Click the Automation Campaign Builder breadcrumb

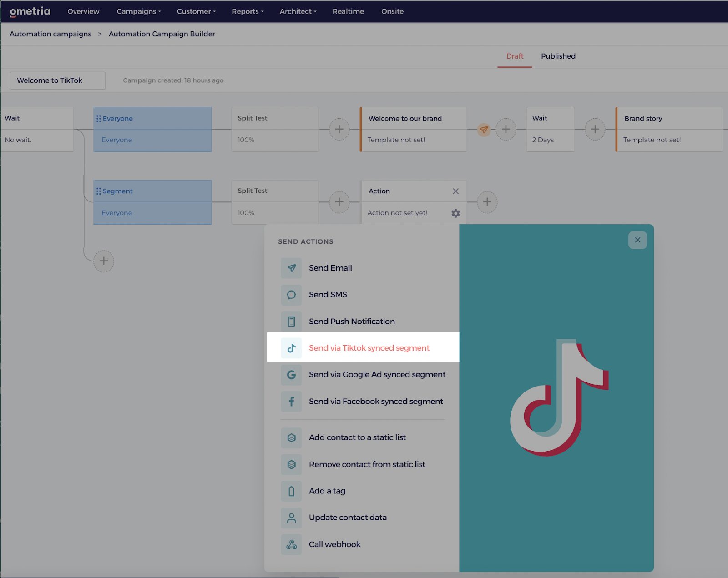tap(162, 34)
